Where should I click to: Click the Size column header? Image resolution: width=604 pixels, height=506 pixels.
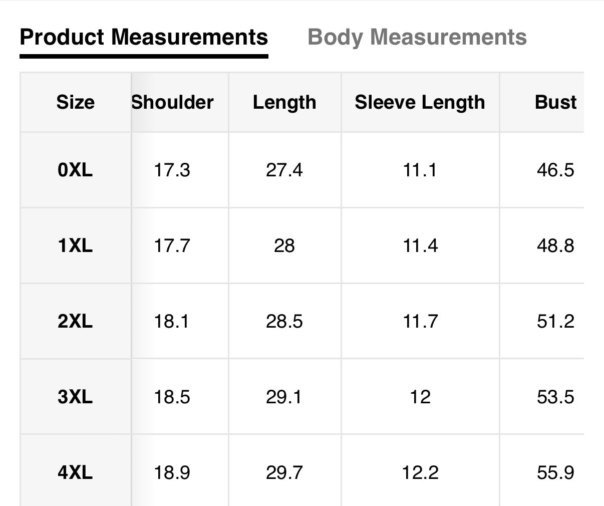coord(75,102)
